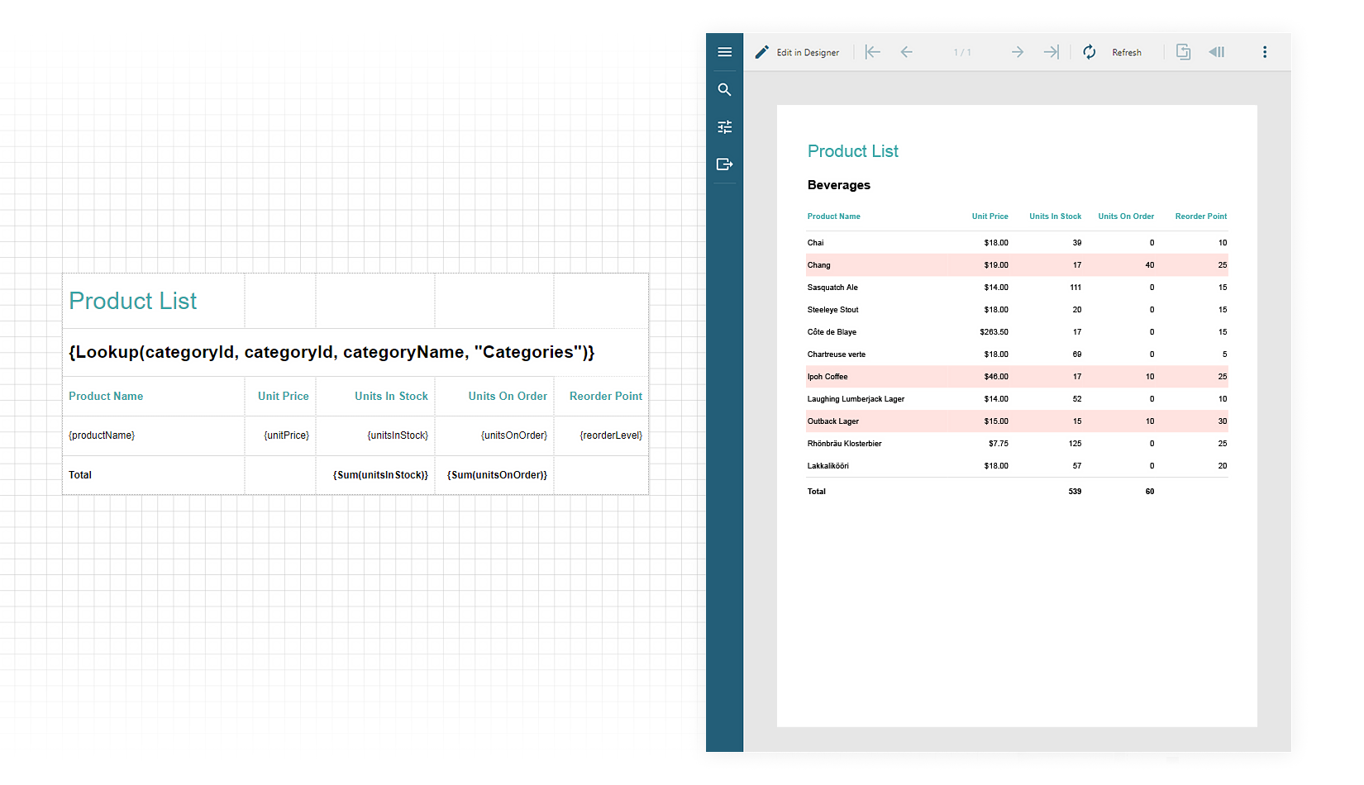Select the {productName} cell
The height and width of the screenshot is (785, 1364).
pyautogui.click(x=154, y=435)
